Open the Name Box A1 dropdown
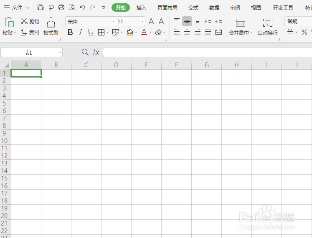312x238 pixels. [x=60, y=53]
